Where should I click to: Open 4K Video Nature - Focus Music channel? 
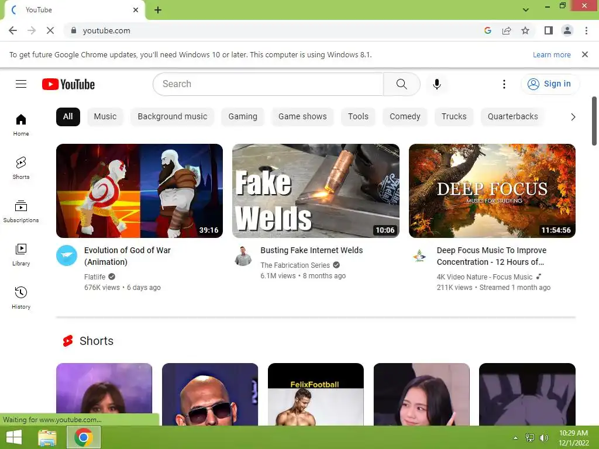(x=484, y=277)
